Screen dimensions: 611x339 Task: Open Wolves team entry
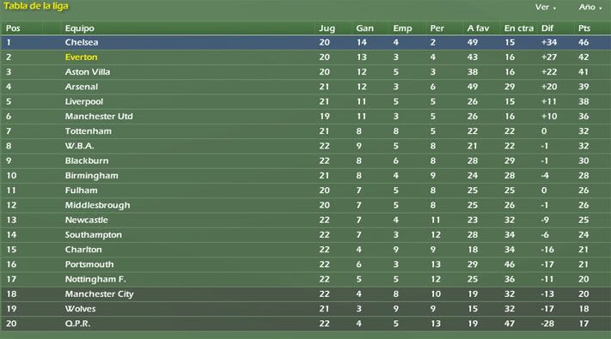[80, 309]
